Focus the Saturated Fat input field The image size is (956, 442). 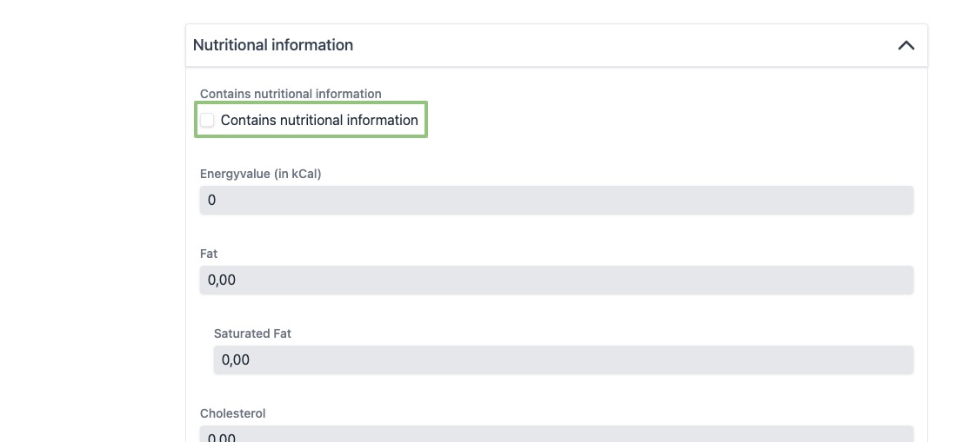(x=564, y=360)
